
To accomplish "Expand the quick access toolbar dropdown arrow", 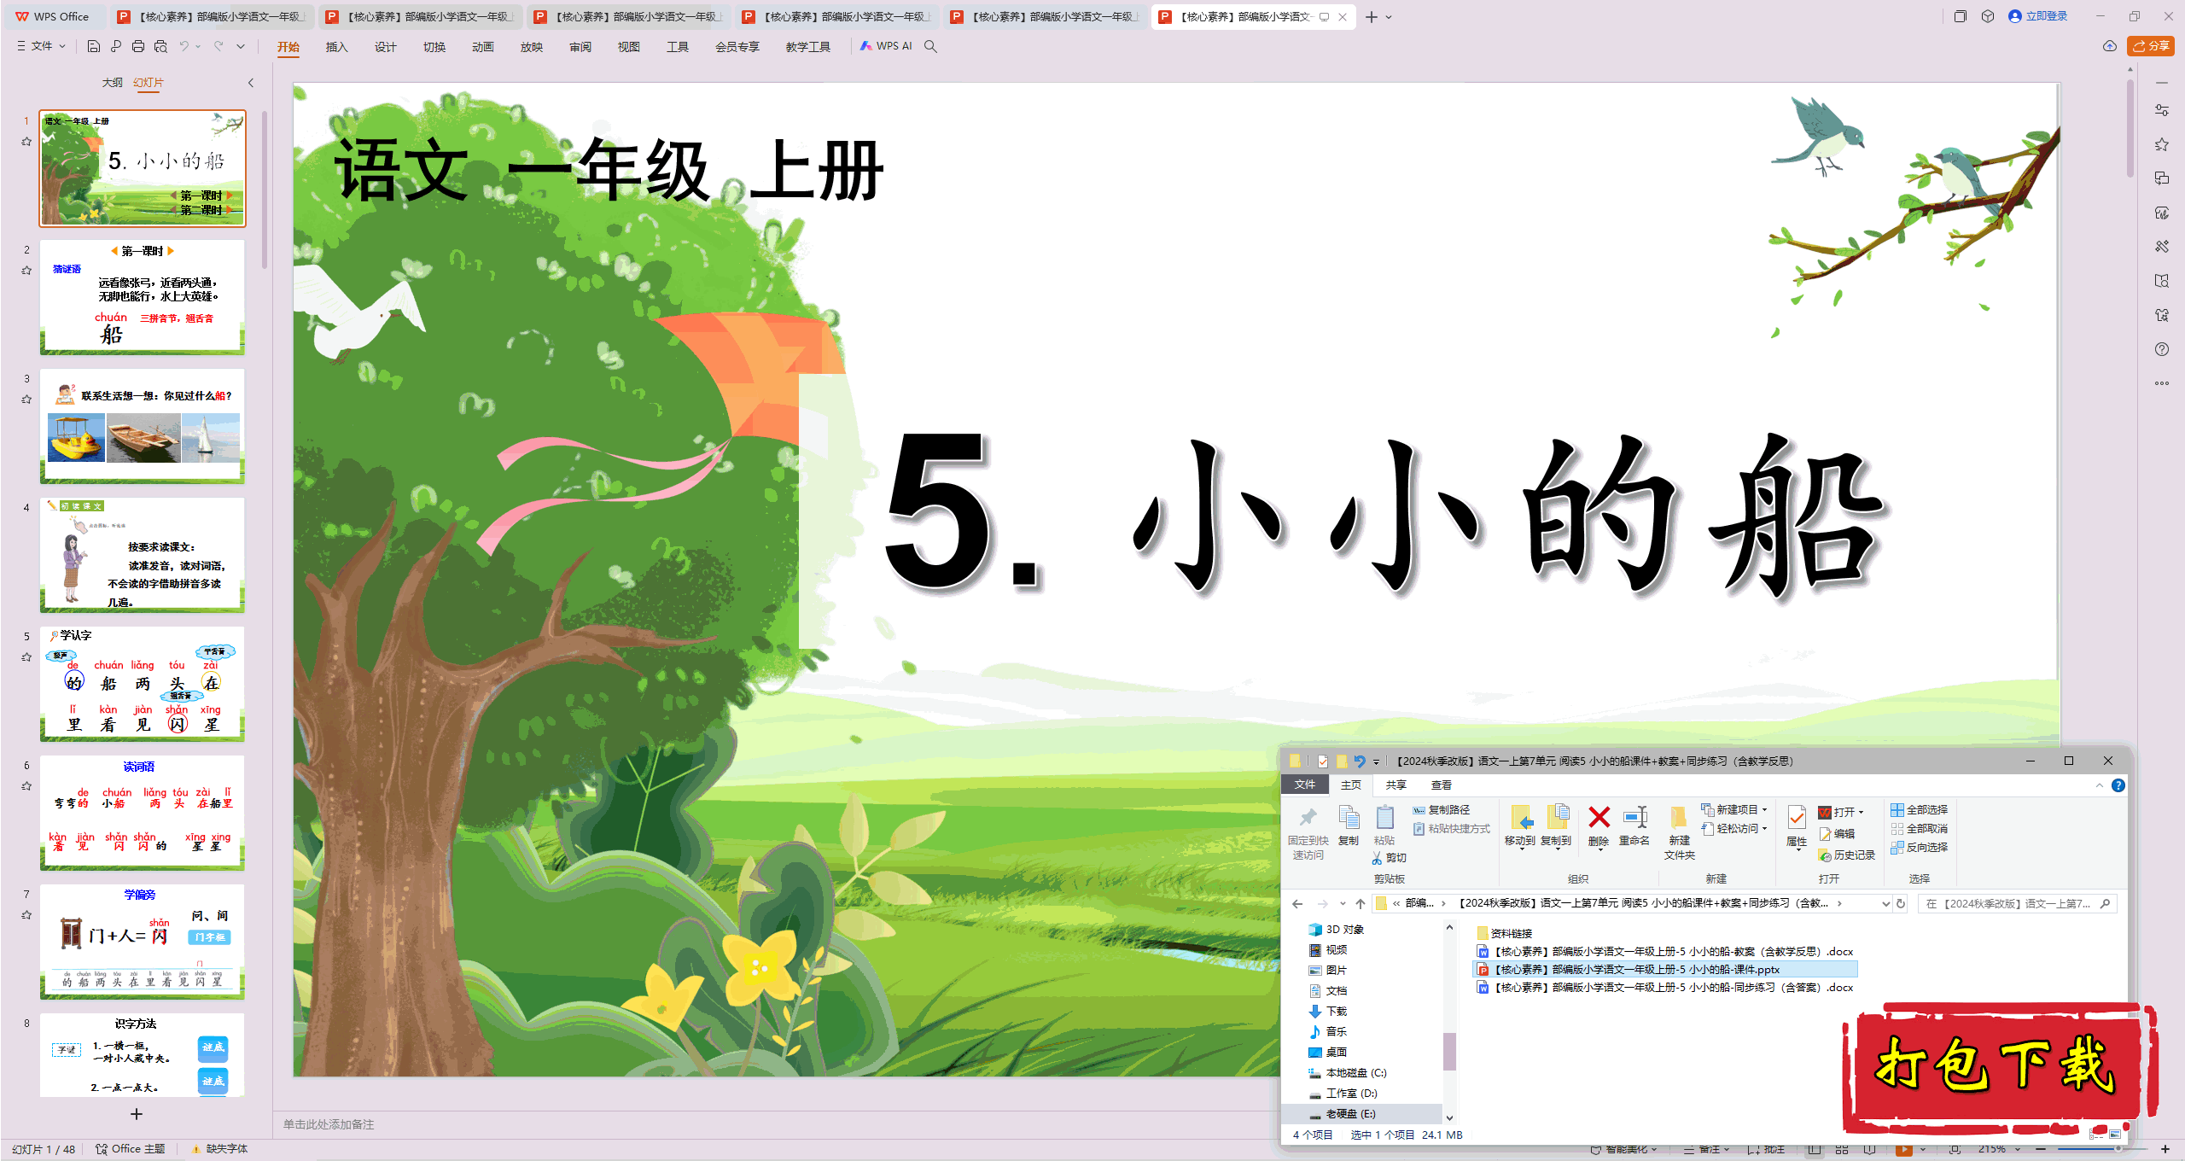I will point(241,46).
